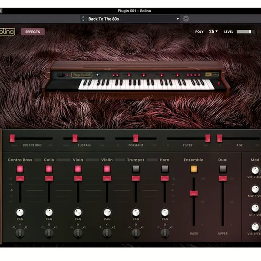Click the black rocker switch on the synth
The width and height of the screenshot is (261, 261).
coord(61,75)
